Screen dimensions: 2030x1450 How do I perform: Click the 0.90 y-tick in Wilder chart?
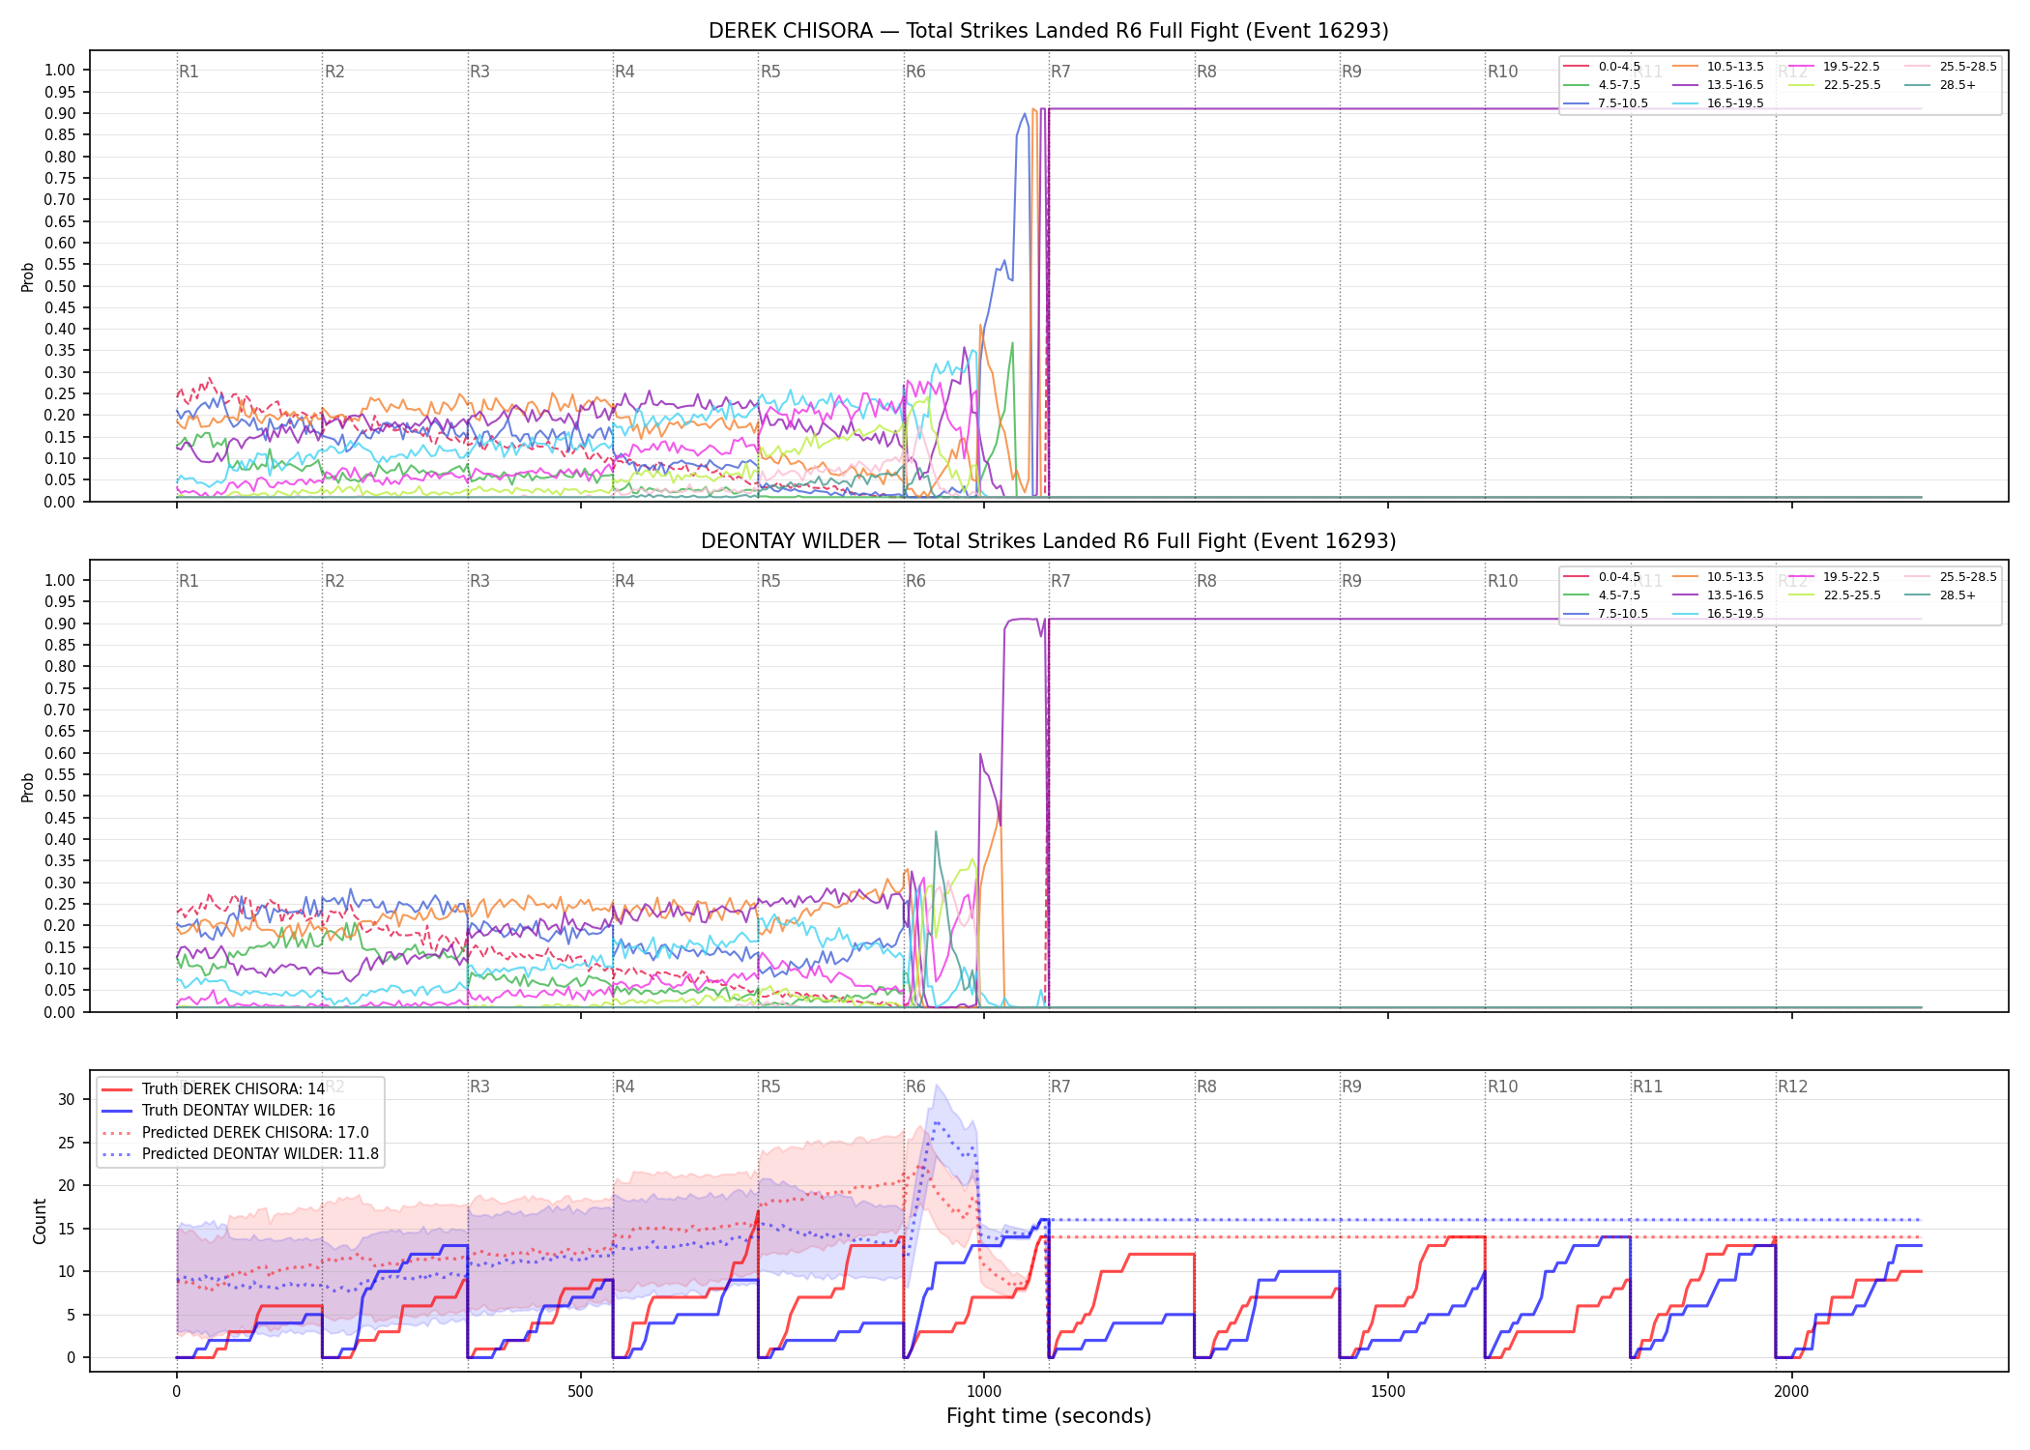point(60,623)
